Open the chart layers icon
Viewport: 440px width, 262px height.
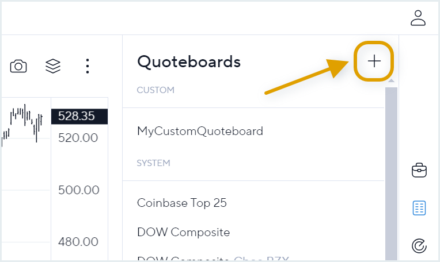coord(53,66)
